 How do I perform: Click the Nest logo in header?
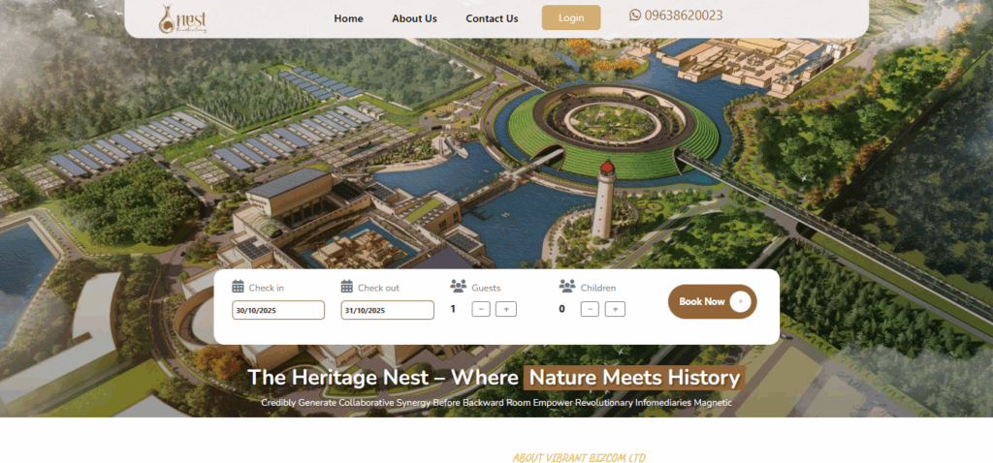tap(183, 17)
